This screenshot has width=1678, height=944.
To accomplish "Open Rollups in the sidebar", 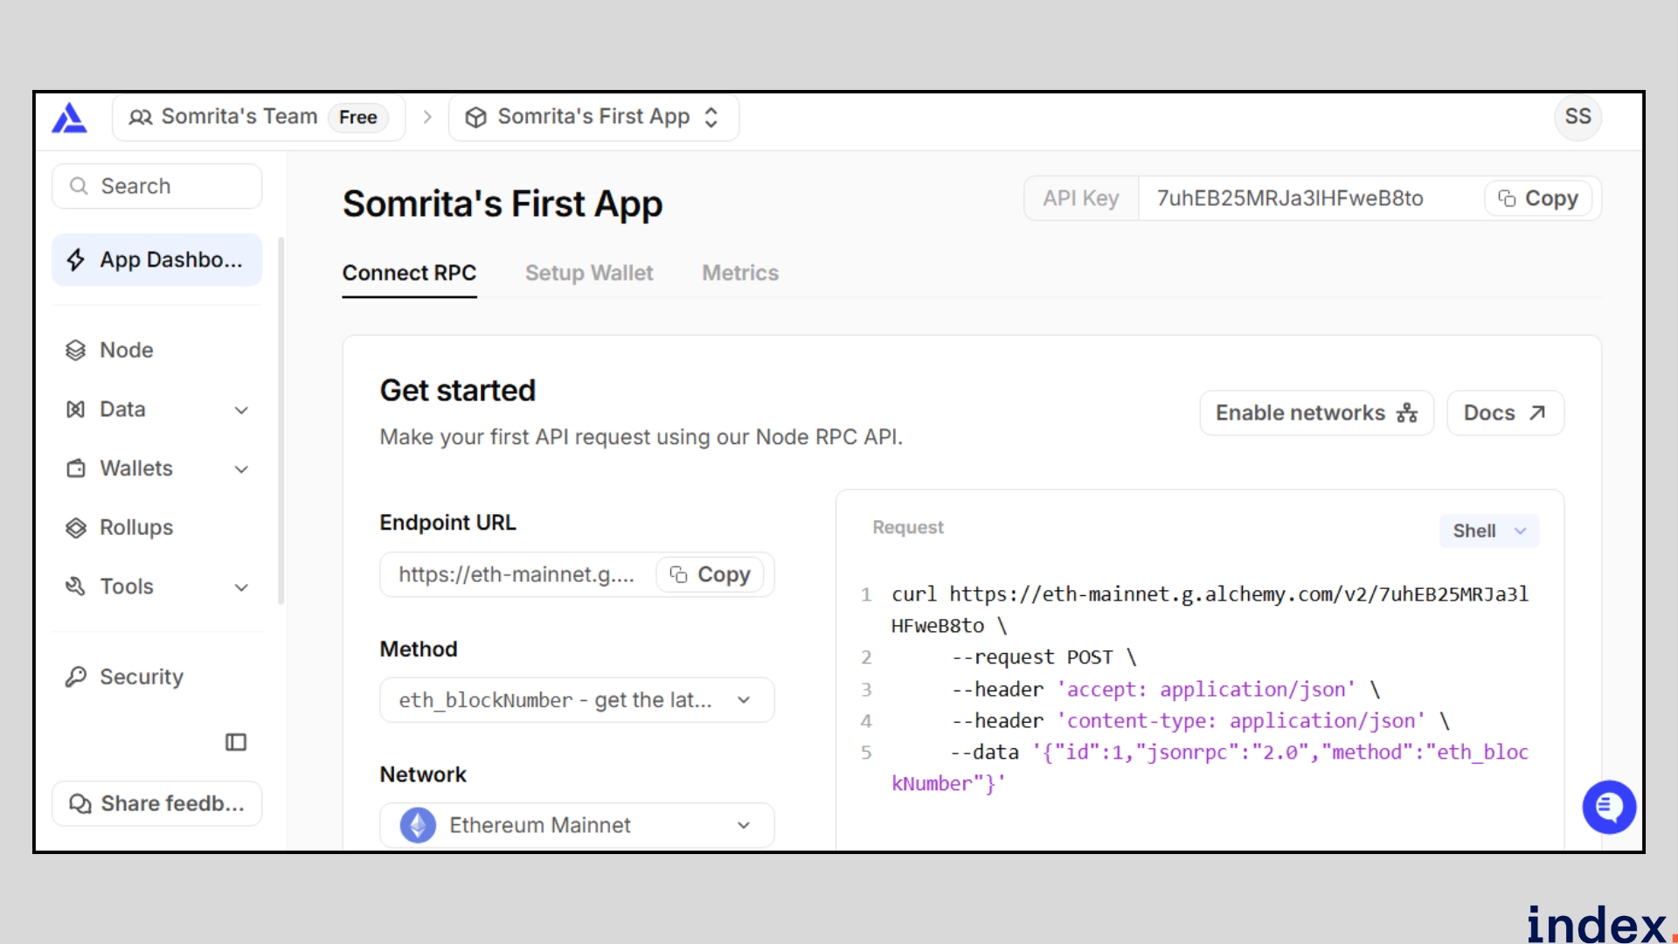I will pos(136,527).
